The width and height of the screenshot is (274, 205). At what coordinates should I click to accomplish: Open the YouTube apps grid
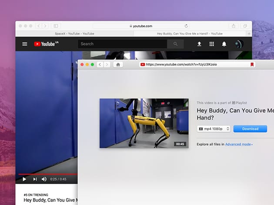click(212, 44)
